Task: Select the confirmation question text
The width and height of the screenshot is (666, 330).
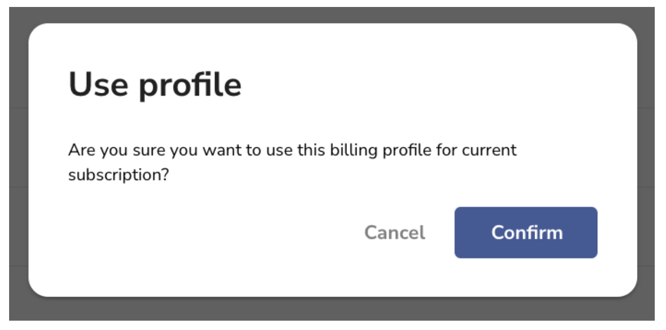Action: 292,162
